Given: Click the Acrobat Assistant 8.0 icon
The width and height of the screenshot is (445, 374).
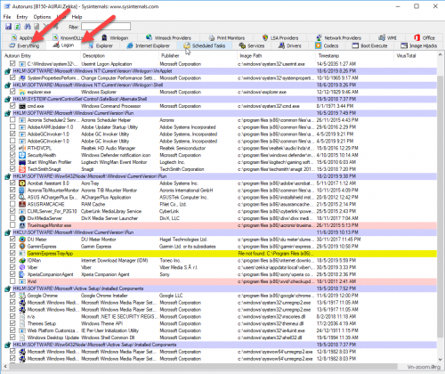Looking at the screenshot, I should point(22,183).
